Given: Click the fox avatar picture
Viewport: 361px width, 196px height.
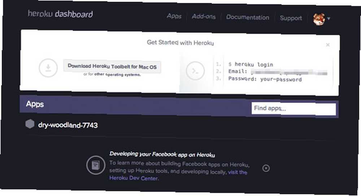Looking at the screenshot, I should [319, 19].
